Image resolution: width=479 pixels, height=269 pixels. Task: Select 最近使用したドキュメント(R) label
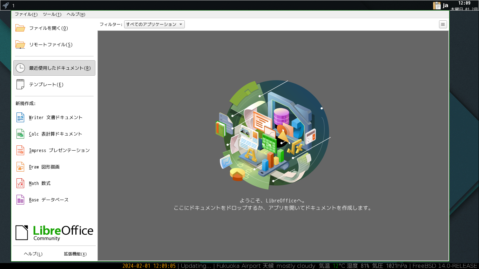tap(60, 68)
